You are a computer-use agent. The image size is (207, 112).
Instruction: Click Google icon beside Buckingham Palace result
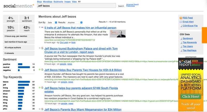(x=42, y=48)
